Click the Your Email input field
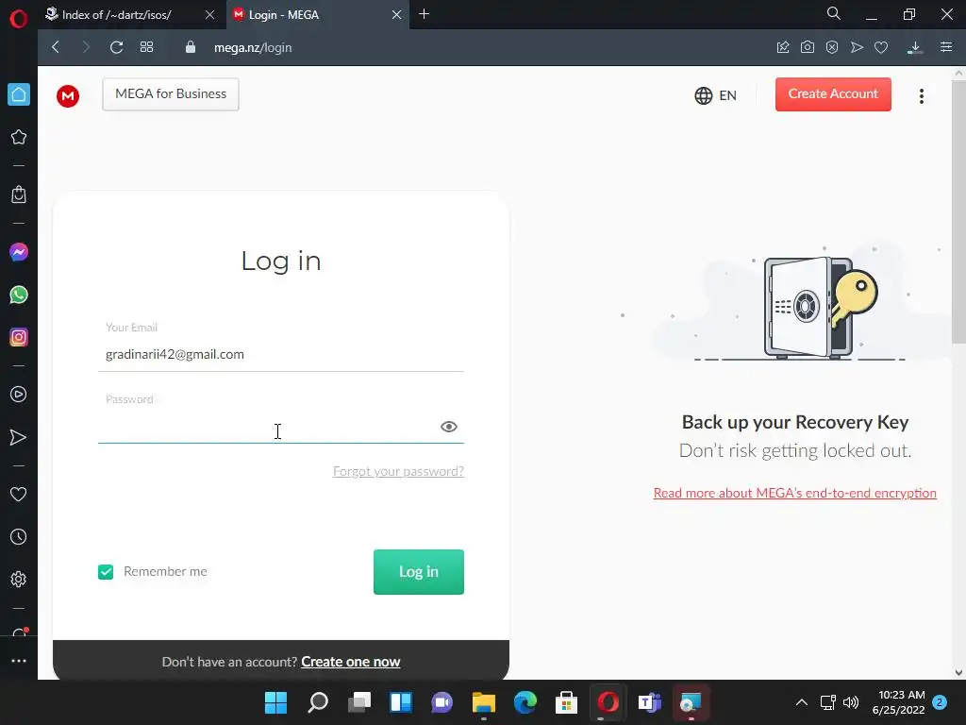The image size is (966, 725). [x=281, y=355]
